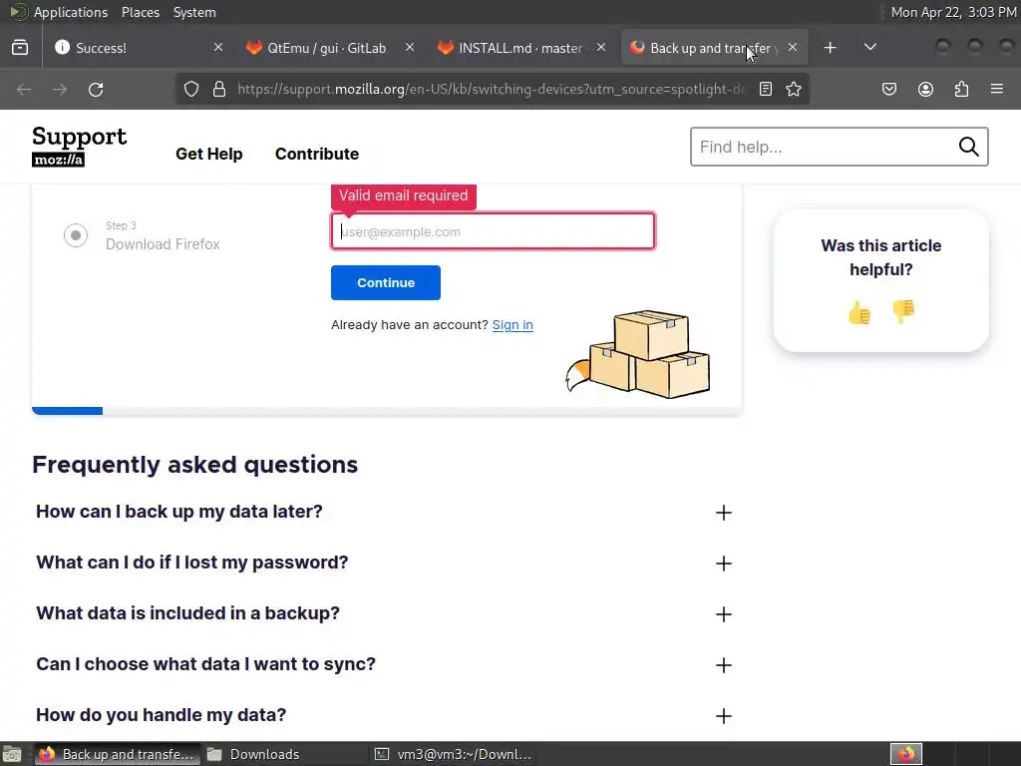Click Frequently asked questions heading

click(194, 465)
